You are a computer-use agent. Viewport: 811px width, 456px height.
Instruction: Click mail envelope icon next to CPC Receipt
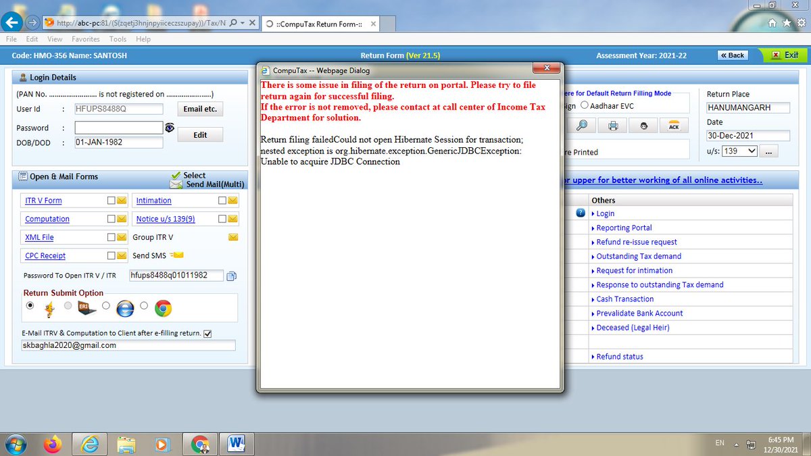click(x=122, y=255)
